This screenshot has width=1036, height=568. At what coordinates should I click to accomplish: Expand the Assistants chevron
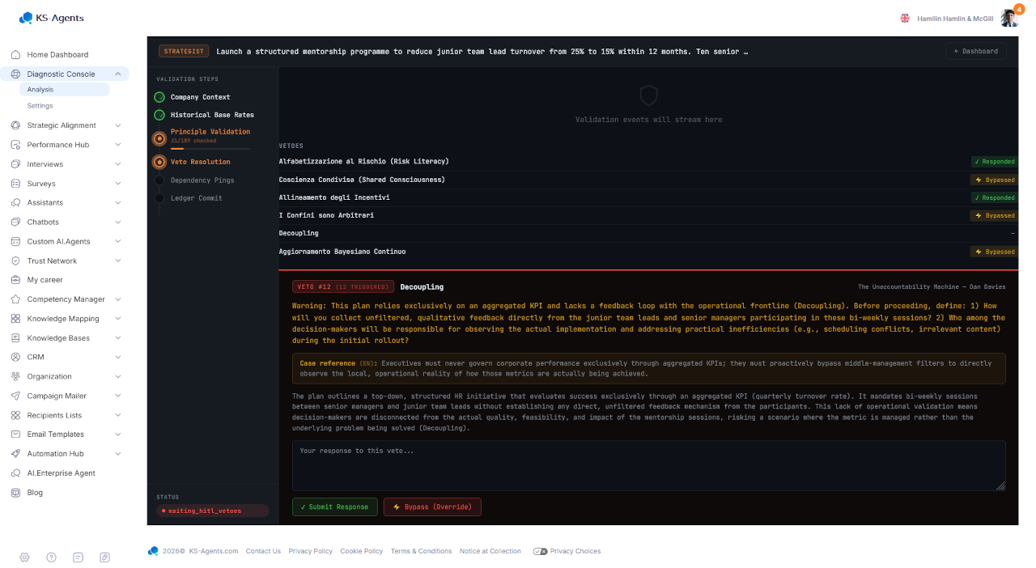118,203
